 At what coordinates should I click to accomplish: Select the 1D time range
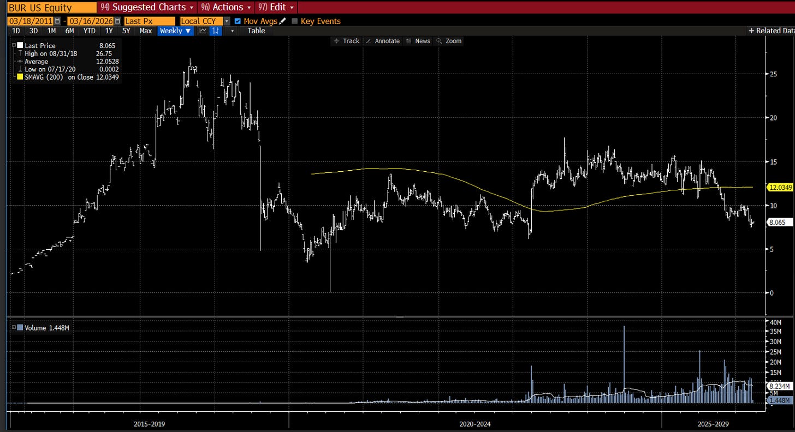[x=16, y=31]
